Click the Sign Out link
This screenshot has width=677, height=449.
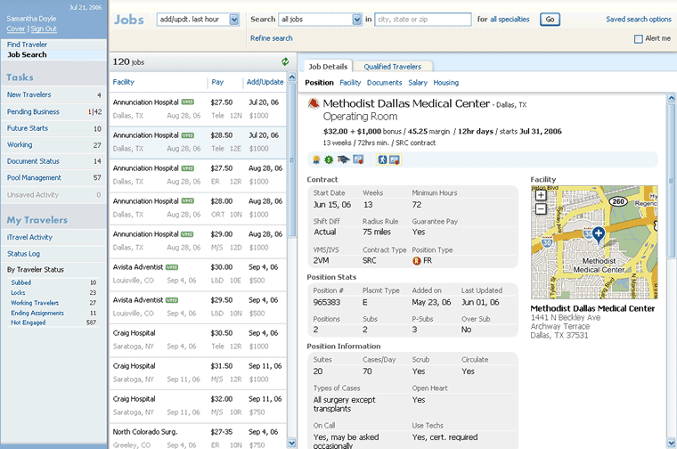click(44, 29)
